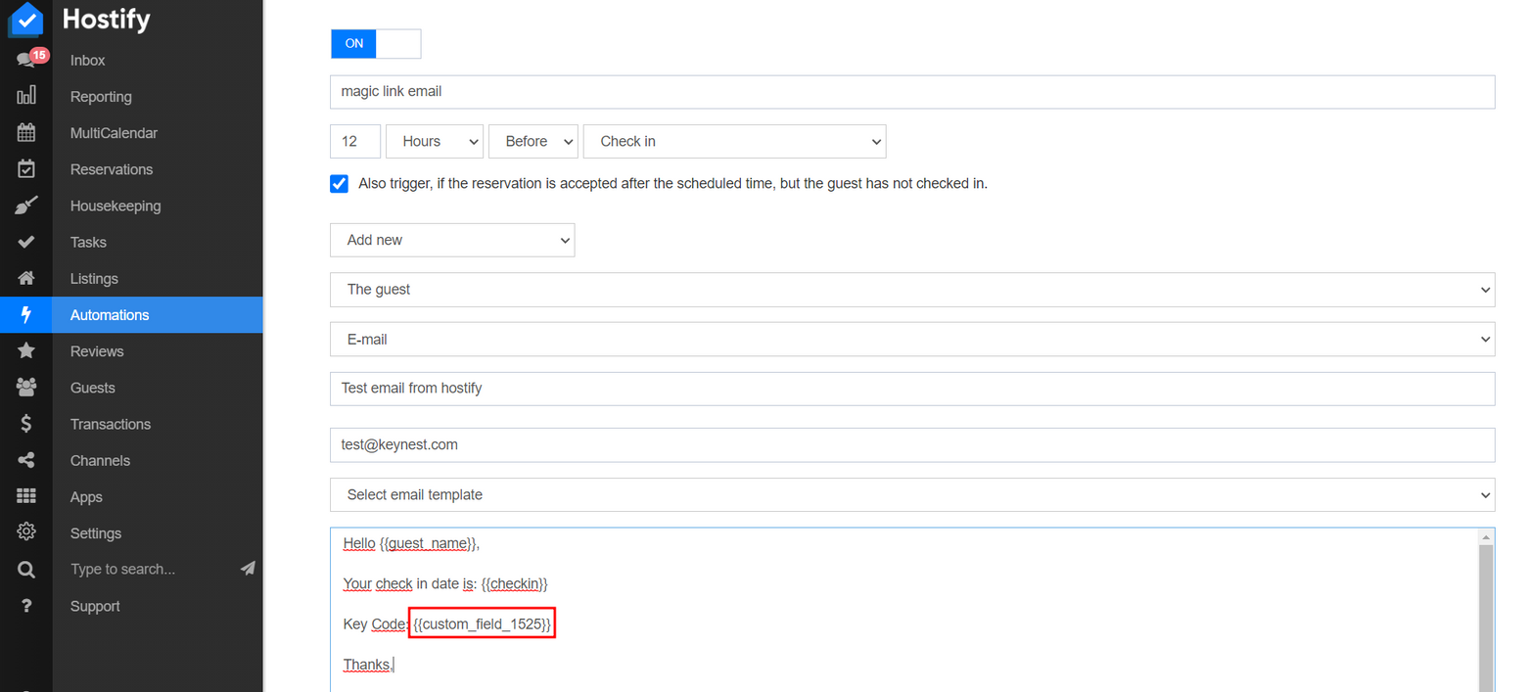Open the 'Check in' event dropdown
1527x692 pixels.
click(734, 141)
